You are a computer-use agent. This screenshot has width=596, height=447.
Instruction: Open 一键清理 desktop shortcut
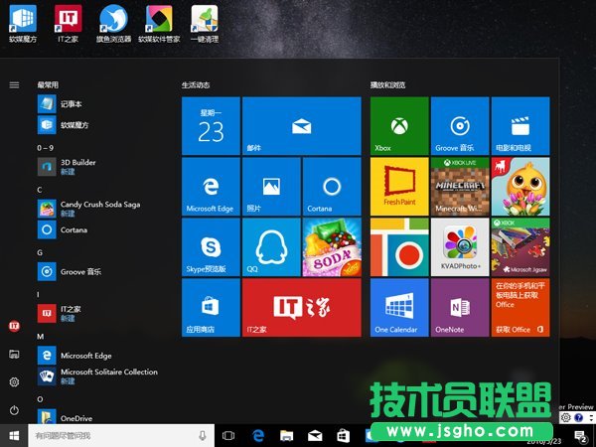tap(205, 24)
